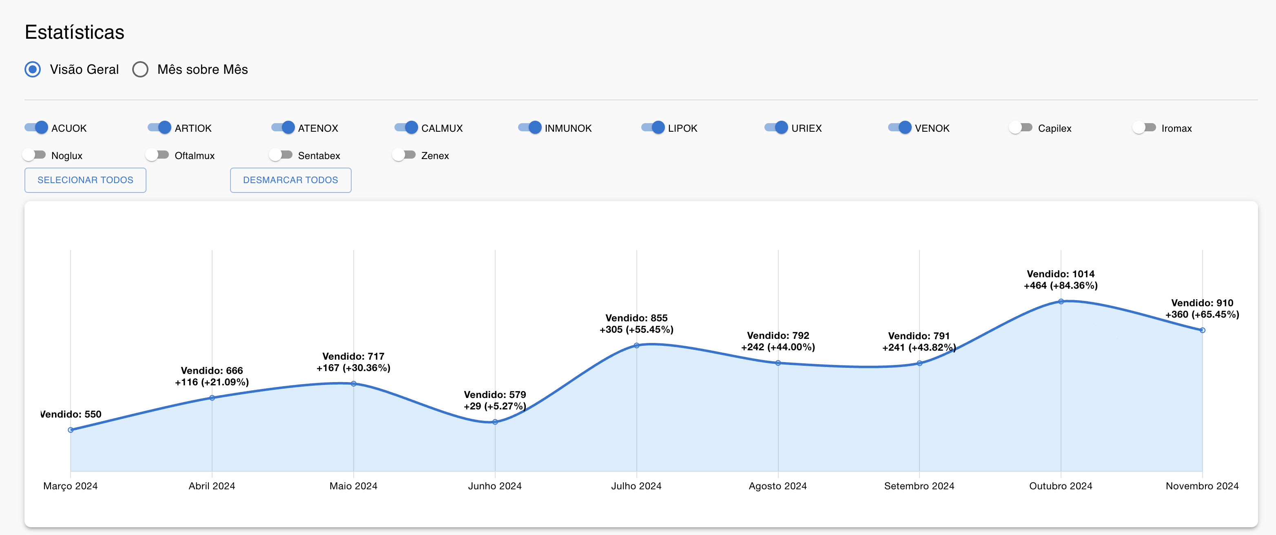Screen dimensions: 1276x535
Task: Click the 'Vendido: 579' label
Action: pyautogui.click(x=495, y=395)
